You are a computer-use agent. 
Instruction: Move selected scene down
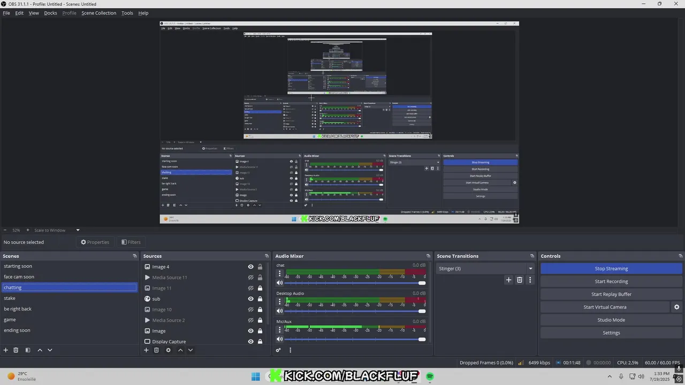coord(50,350)
